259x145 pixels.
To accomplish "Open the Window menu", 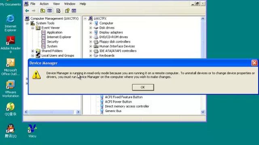I will pos(70,4).
